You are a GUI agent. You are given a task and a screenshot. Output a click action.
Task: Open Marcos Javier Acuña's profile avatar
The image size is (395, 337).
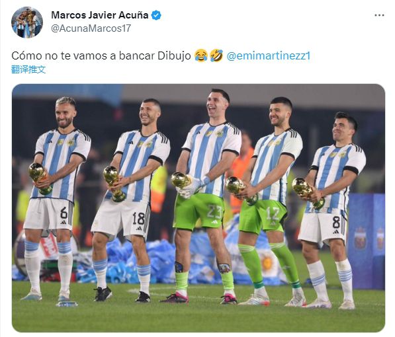pyautogui.click(x=27, y=22)
